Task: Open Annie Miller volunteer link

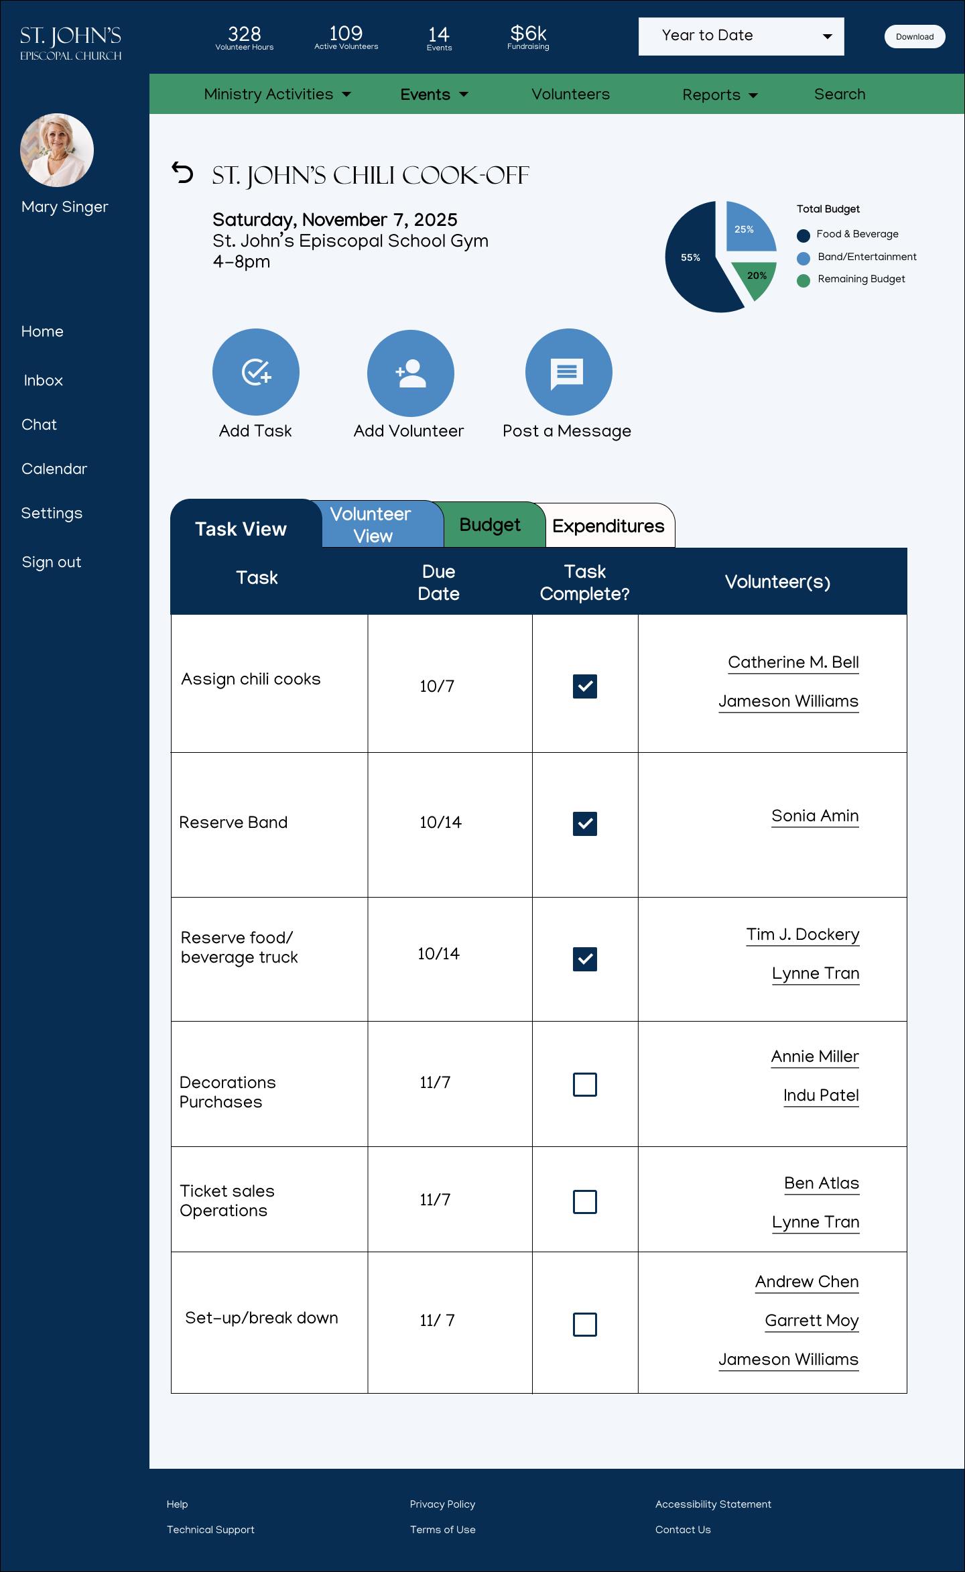Action: [815, 1056]
